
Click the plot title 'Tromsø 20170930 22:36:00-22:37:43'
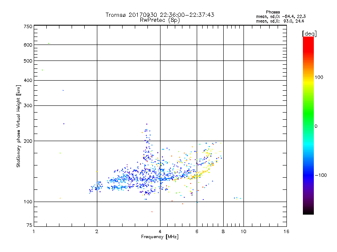(x=160, y=15)
